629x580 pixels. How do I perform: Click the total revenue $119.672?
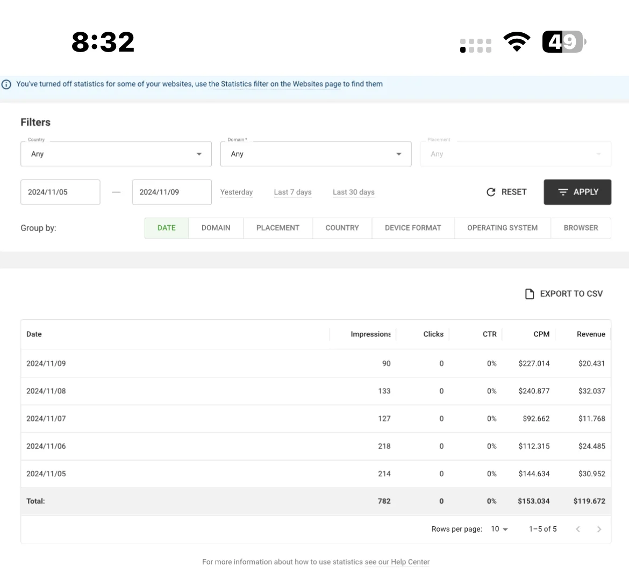pyautogui.click(x=589, y=502)
